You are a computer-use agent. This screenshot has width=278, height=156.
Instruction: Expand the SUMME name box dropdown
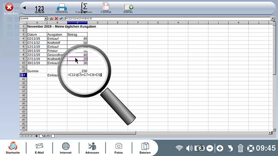46,18
